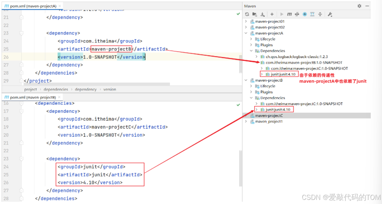Fold dependency block at line 17 projectB

tap(21, 111)
